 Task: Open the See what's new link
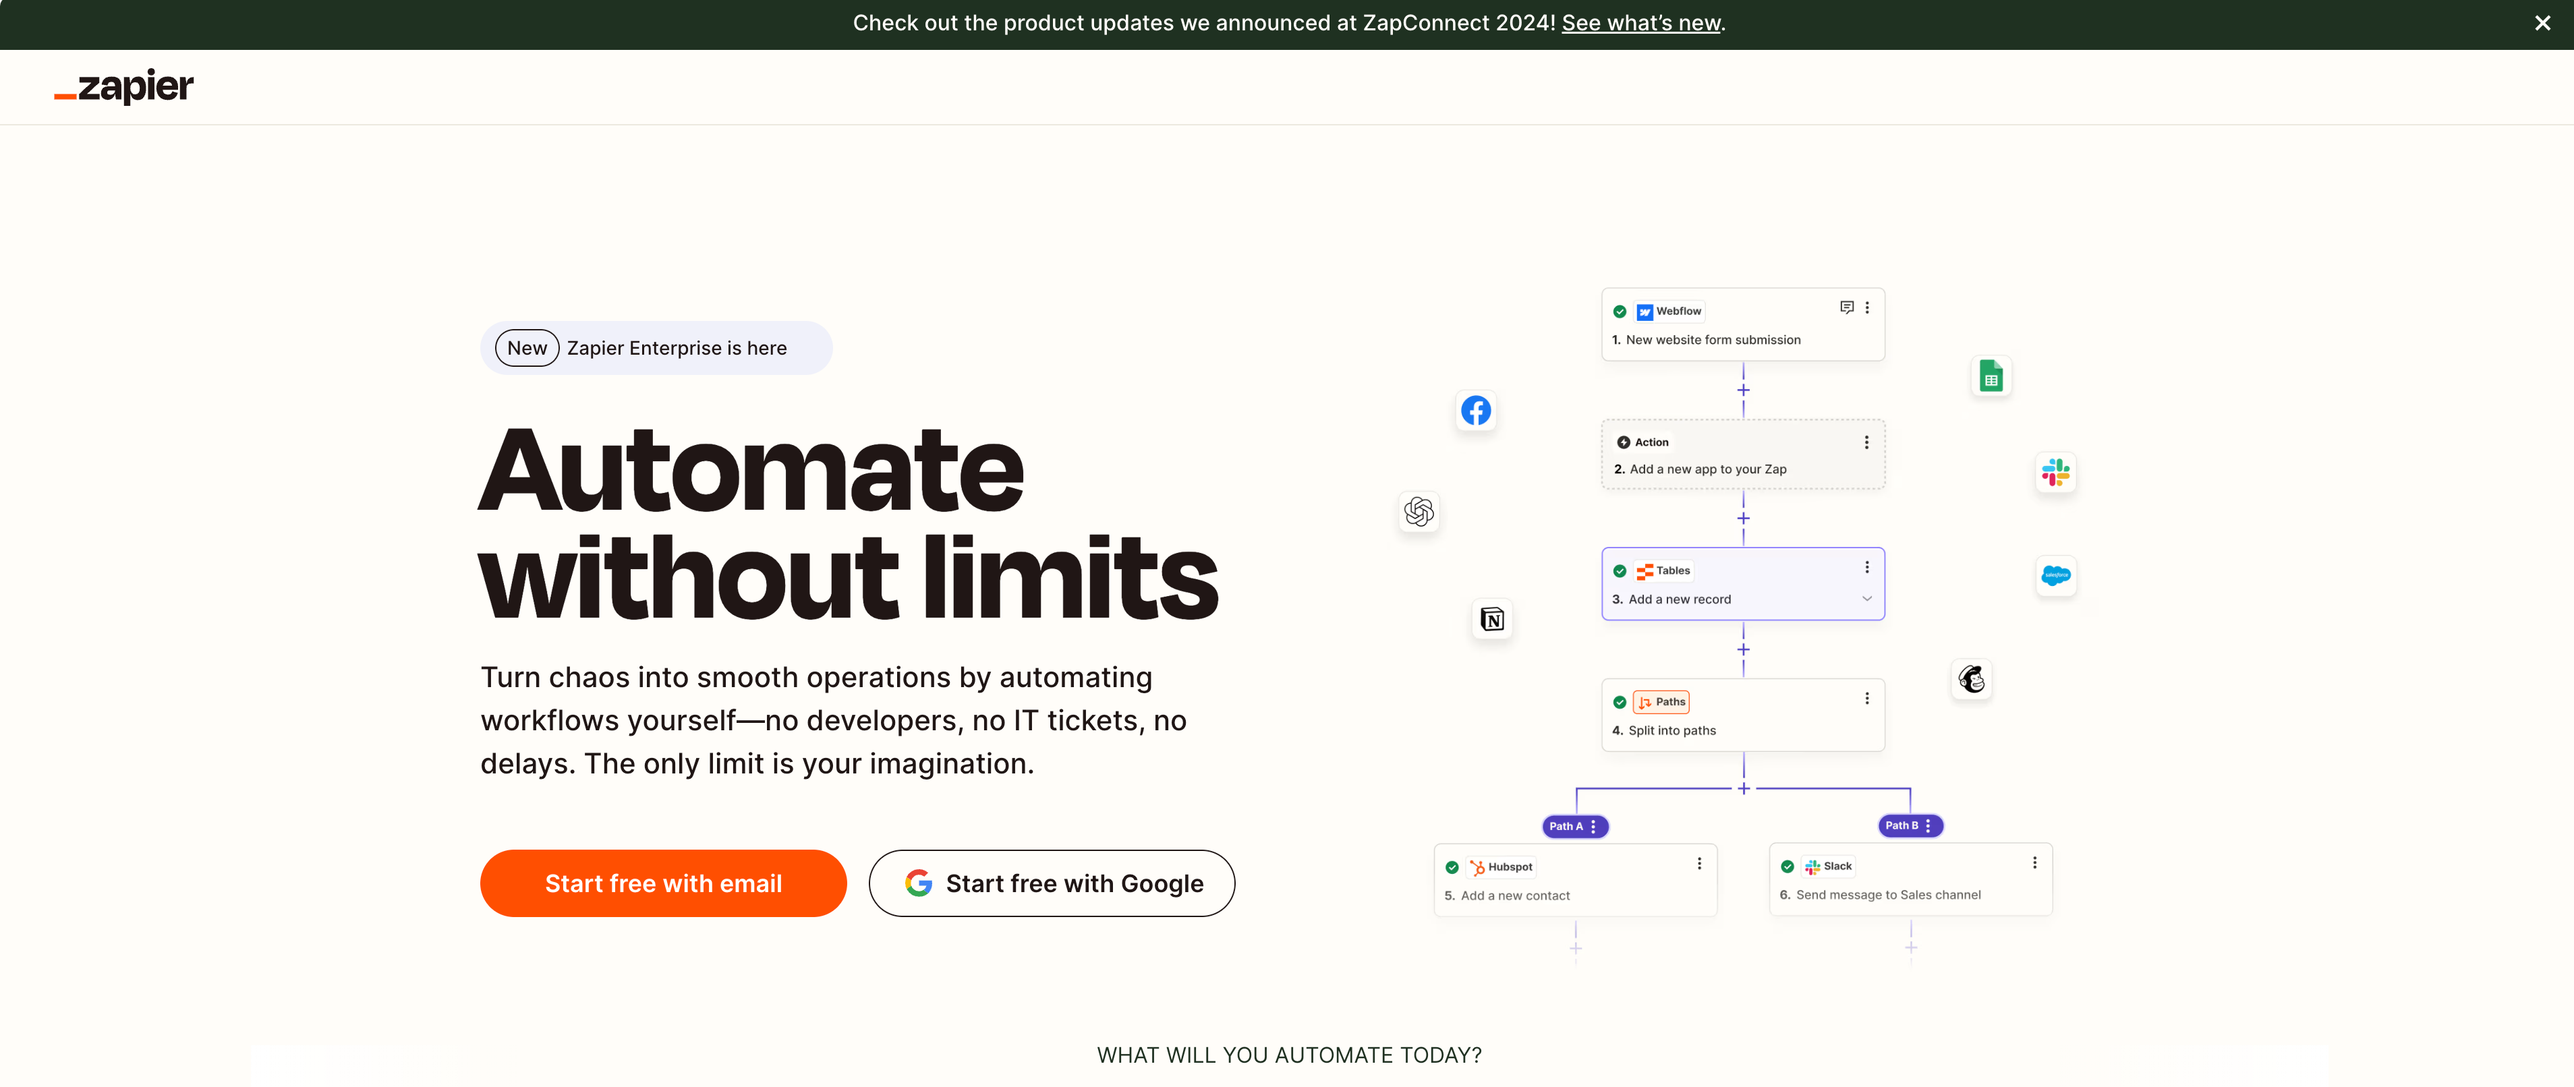coord(1640,22)
